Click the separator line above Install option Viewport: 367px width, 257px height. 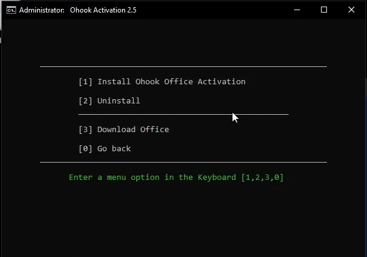(x=183, y=66)
